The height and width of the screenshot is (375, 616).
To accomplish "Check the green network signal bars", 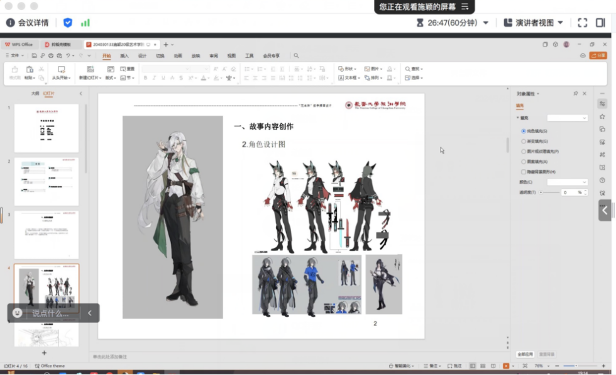I will tap(85, 23).
